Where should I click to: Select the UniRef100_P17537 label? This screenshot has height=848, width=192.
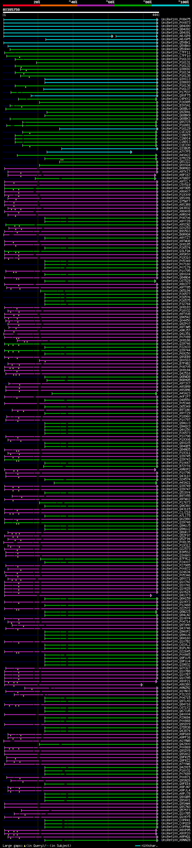[x=176, y=92]
